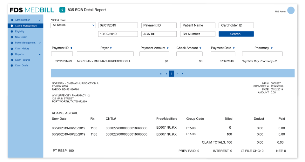Click PT RESP: 100 text

63,151
